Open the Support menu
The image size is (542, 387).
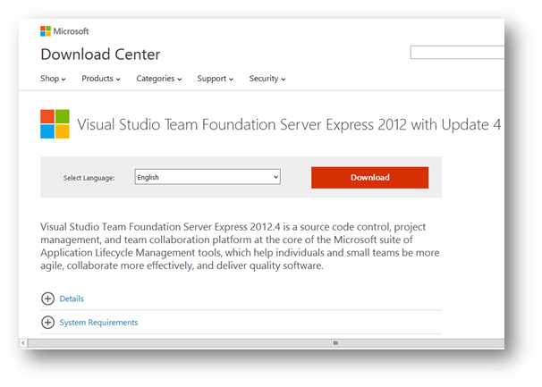[x=216, y=79]
